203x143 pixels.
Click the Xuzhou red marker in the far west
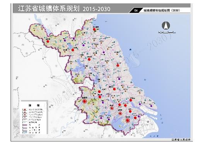[48, 41]
